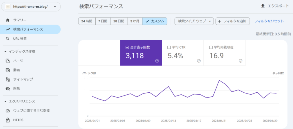
Task: Click the エクスポート download icon
Action: point(263,6)
